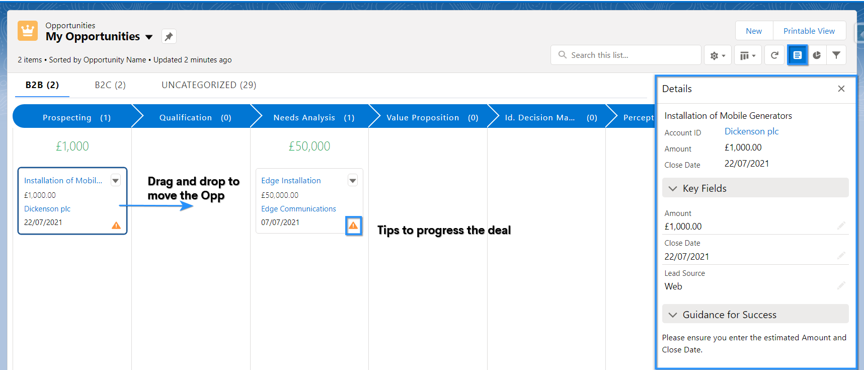
Task: Open Dickenson plc account link in Details
Action: (751, 131)
